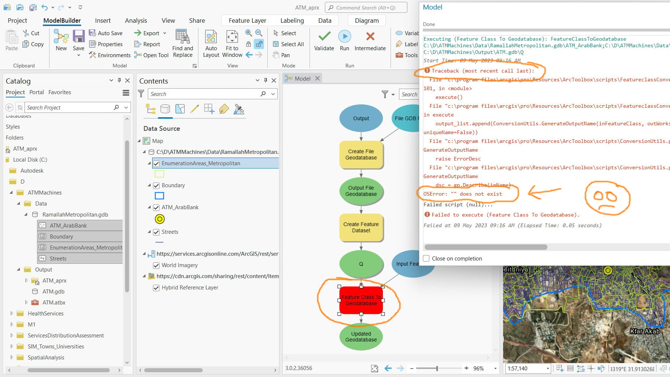This screenshot has width=670, height=377.
Task: Open model Properties
Action: click(106, 44)
